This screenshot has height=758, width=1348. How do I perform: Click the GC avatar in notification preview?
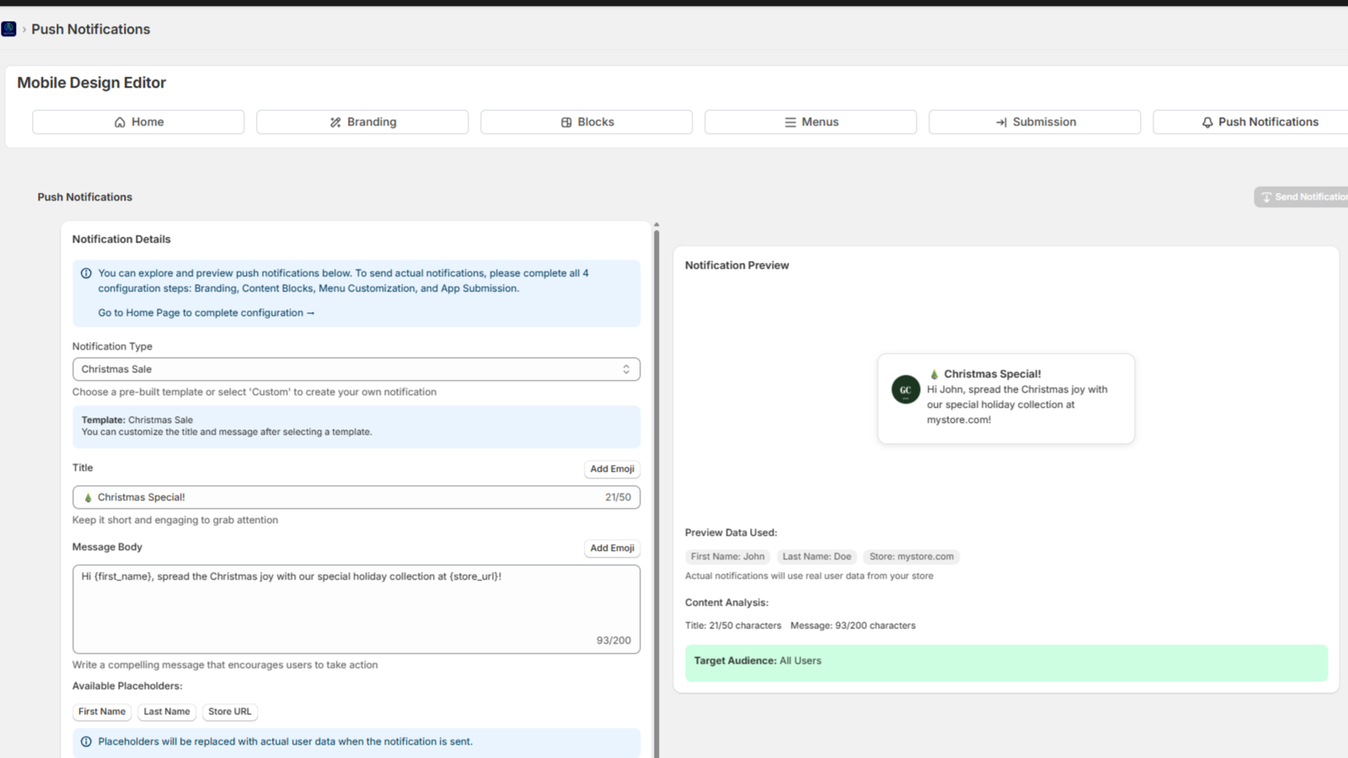click(x=906, y=389)
